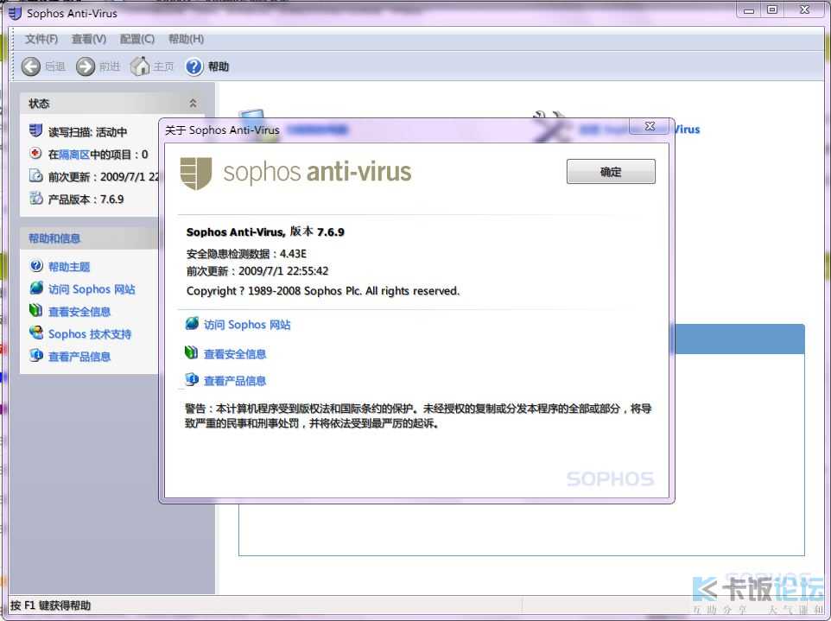Image resolution: width=831 pixels, height=621 pixels.
Task: Click the Sophos shield logo in About dialog
Action: point(196,173)
